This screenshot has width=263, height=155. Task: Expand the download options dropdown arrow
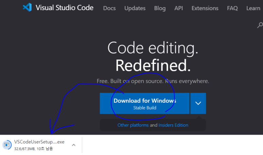198,103
